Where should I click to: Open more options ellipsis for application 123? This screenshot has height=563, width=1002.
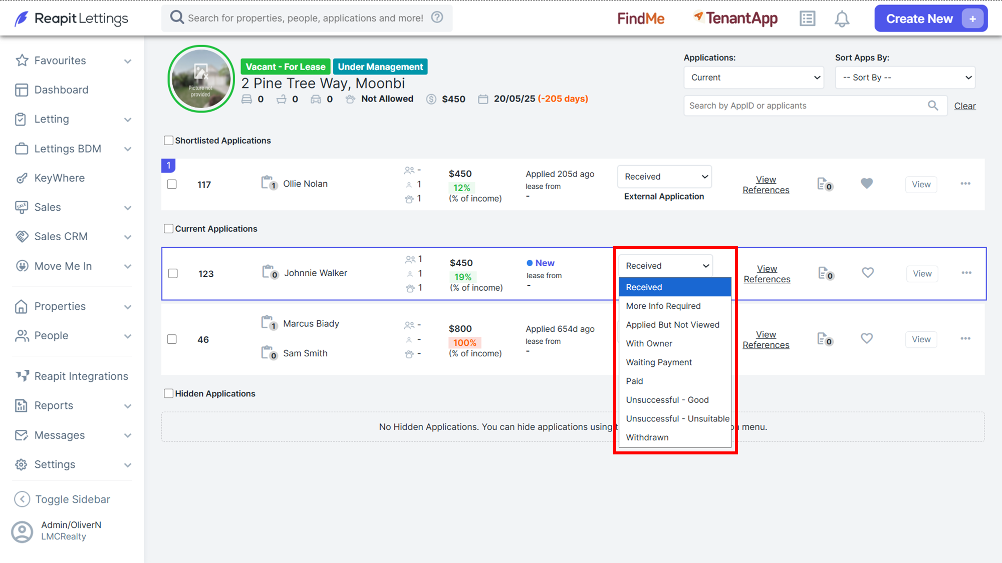[966, 273]
